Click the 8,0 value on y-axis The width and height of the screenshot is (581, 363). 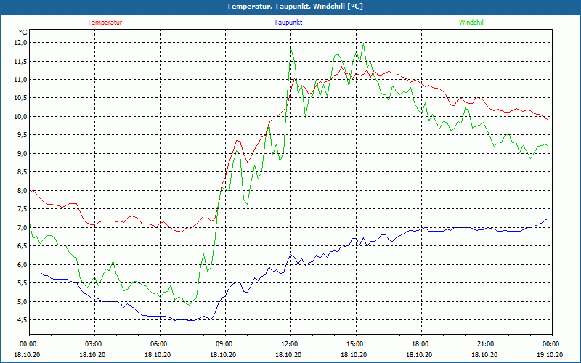[21, 191]
